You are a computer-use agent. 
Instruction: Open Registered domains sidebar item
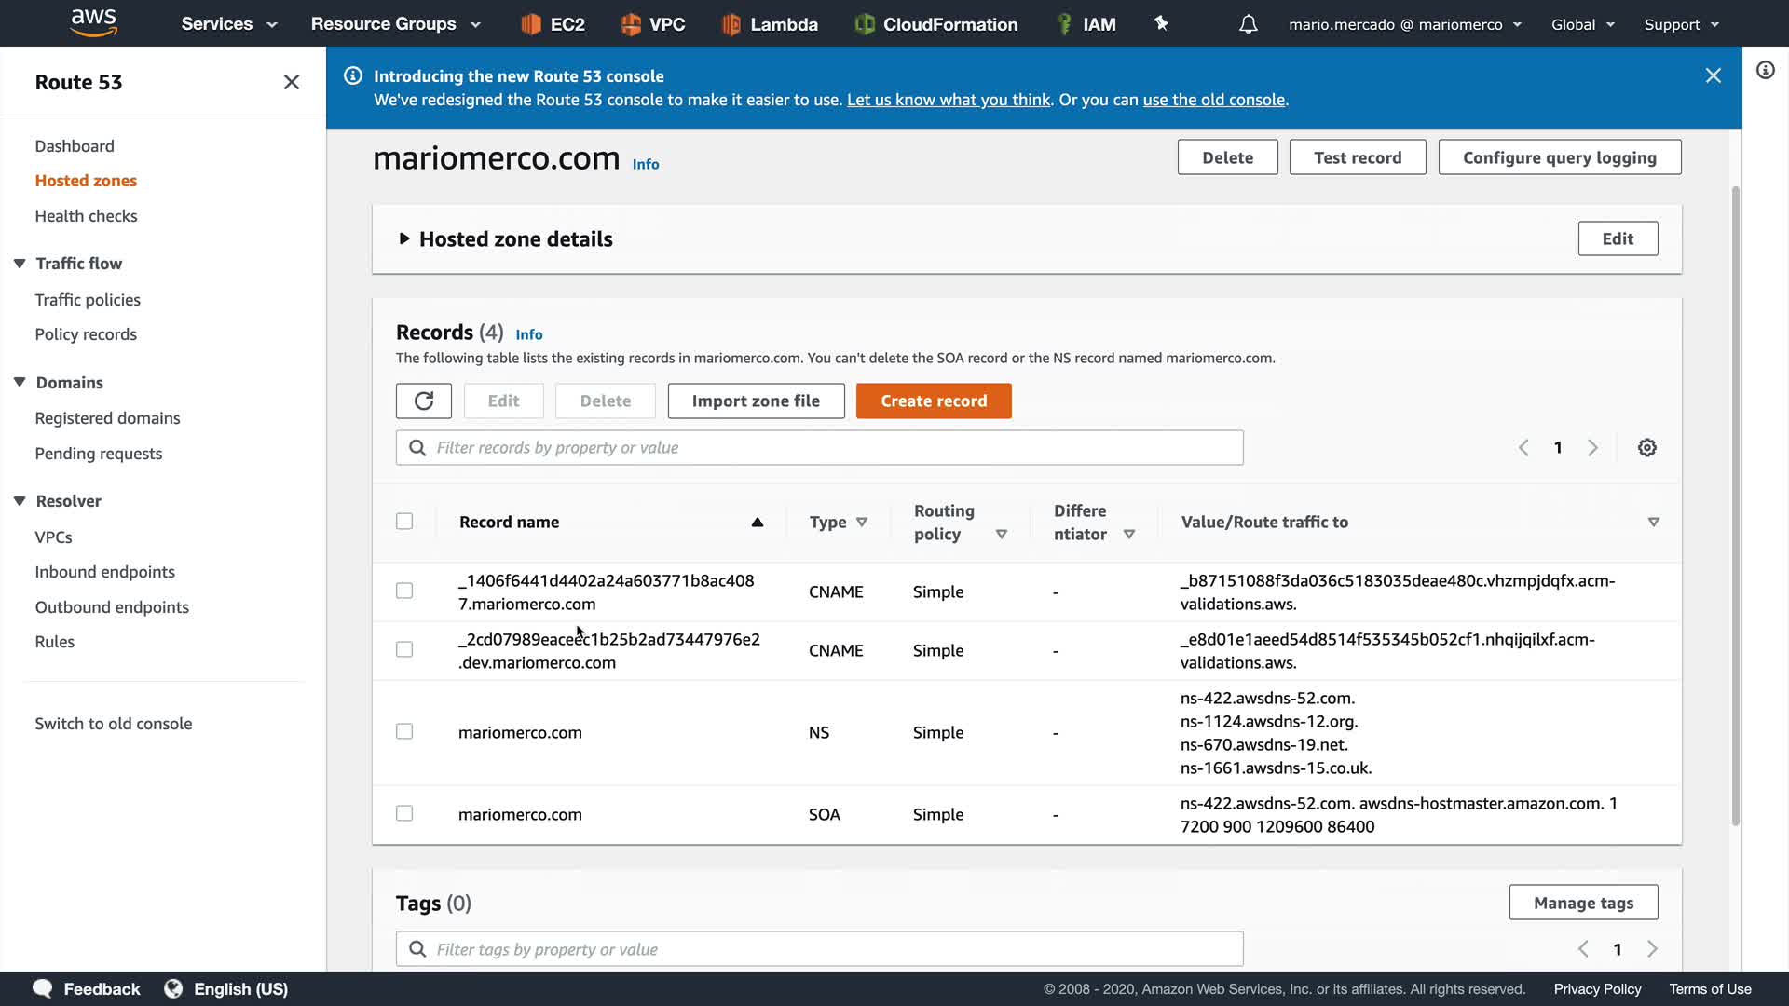coord(107,418)
